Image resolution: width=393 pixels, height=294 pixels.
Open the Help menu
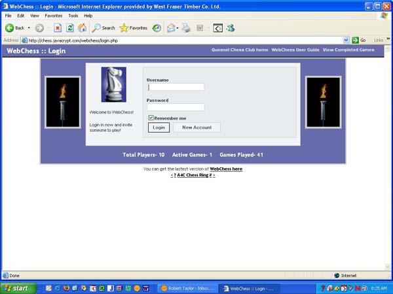(x=88, y=16)
